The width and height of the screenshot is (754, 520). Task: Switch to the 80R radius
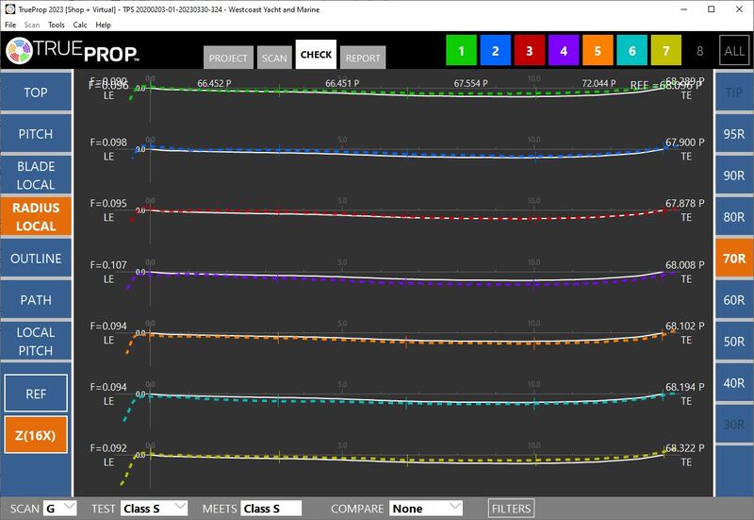pyautogui.click(x=734, y=217)
